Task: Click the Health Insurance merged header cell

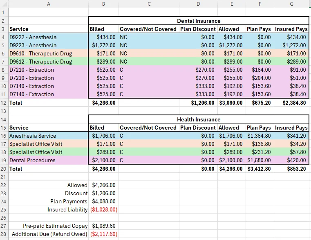Action: click(x=199, y=119)
